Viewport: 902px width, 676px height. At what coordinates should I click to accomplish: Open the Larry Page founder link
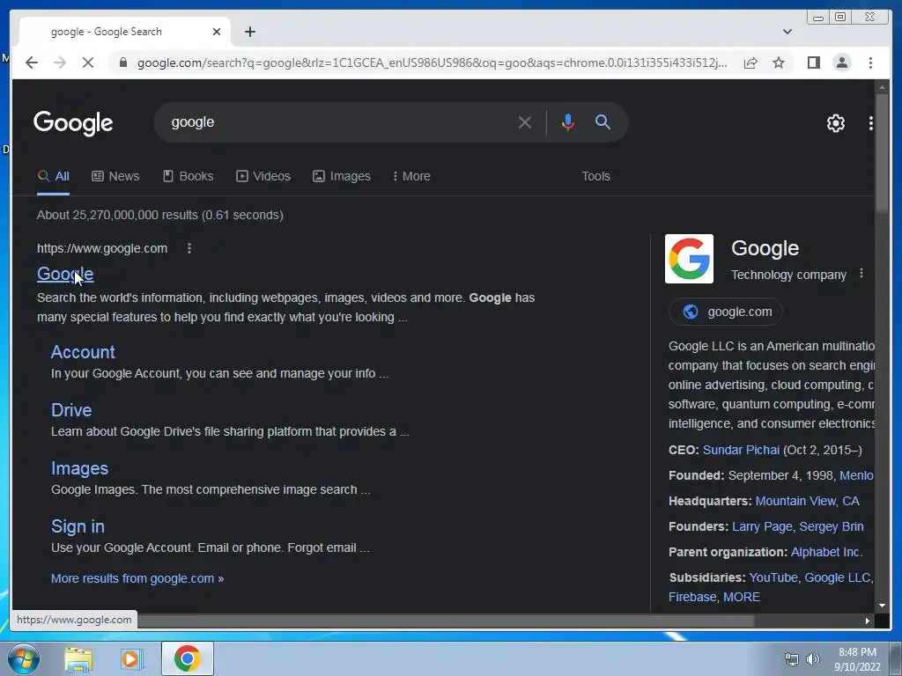[x=760, y=526]
